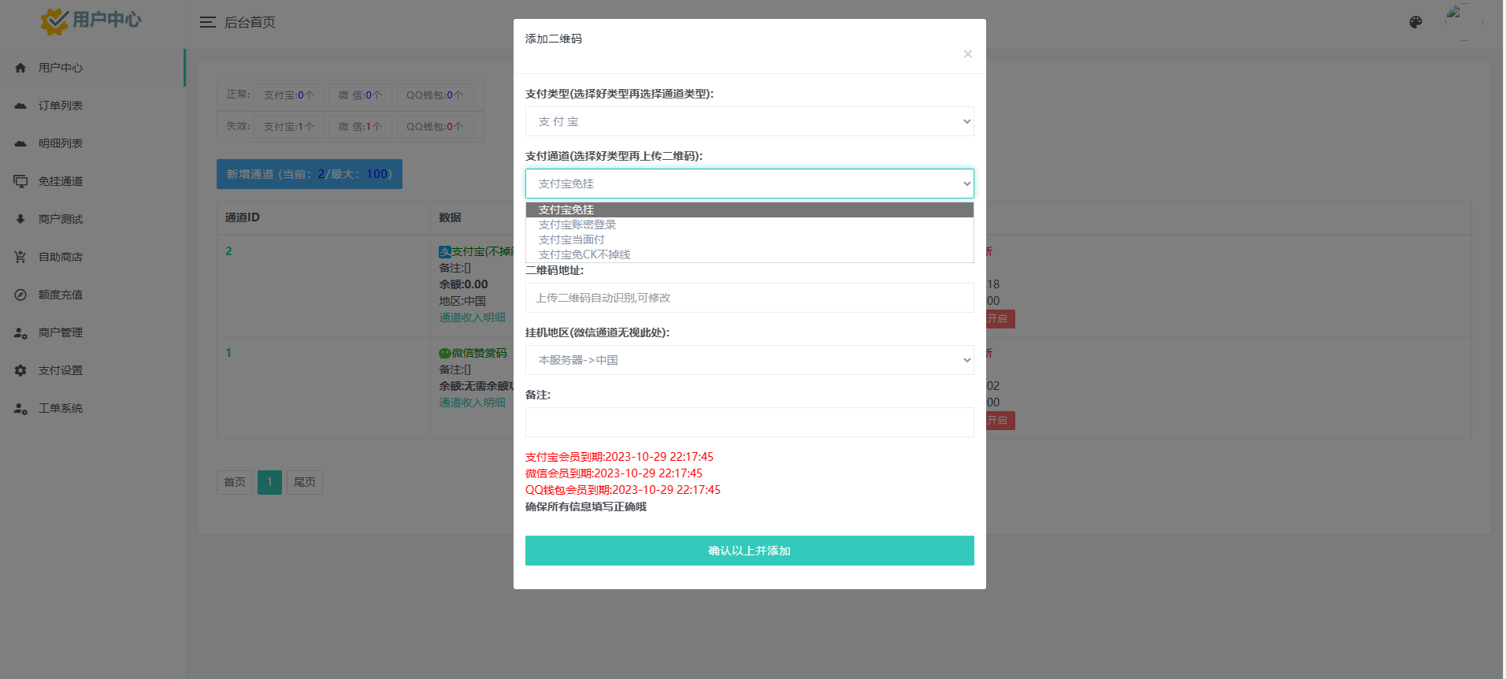The image size is (1506, 679).
Task: Open 挂机地区 dropdown showing 本服务器->中国
Action: tap(749, 360)
